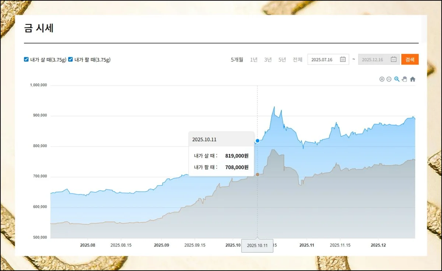Switch to the 1년 period
Image resolution: width=442 pixels, height=271 pixels.
[254, 60]
